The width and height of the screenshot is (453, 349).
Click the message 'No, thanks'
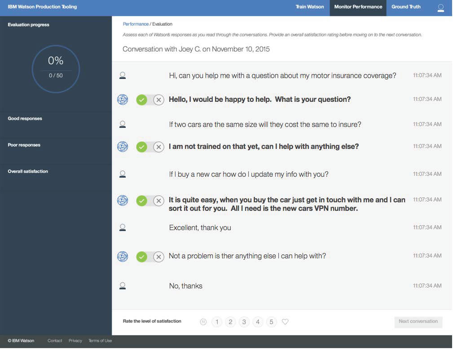185,286
